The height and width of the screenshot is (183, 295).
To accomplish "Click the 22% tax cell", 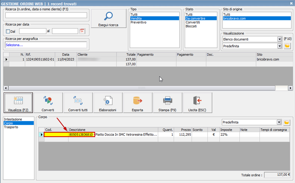I will [229, 134].
